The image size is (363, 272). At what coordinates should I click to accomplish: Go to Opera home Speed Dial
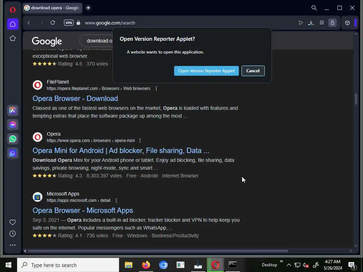(x=12, y=24)
